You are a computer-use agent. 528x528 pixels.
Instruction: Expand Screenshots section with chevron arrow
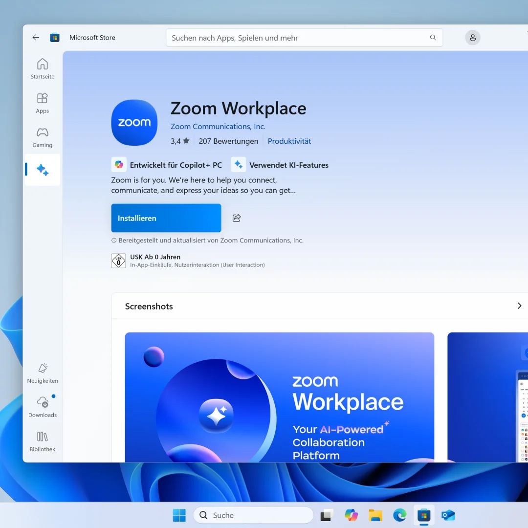pyautogui.click(x=519, y=306)
